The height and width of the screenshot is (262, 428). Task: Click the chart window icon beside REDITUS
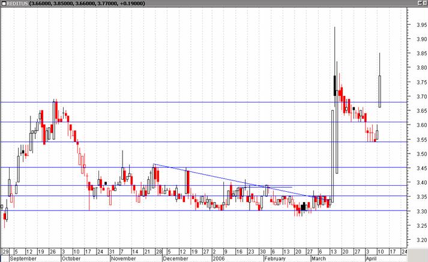4,4
